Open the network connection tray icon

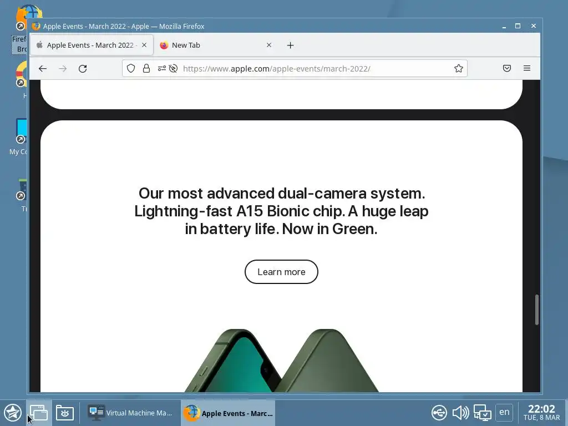[x=483, y=413]
